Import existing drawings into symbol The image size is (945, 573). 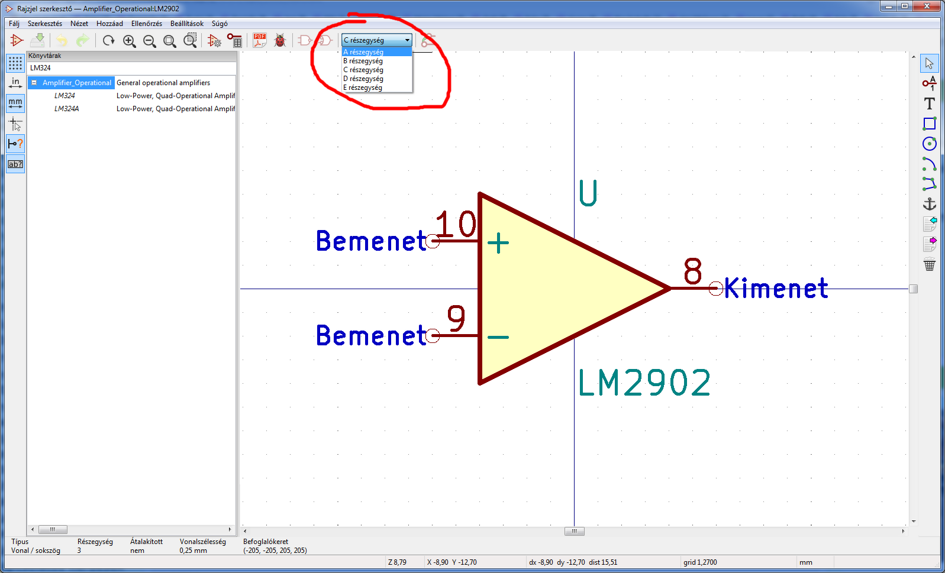930,224
